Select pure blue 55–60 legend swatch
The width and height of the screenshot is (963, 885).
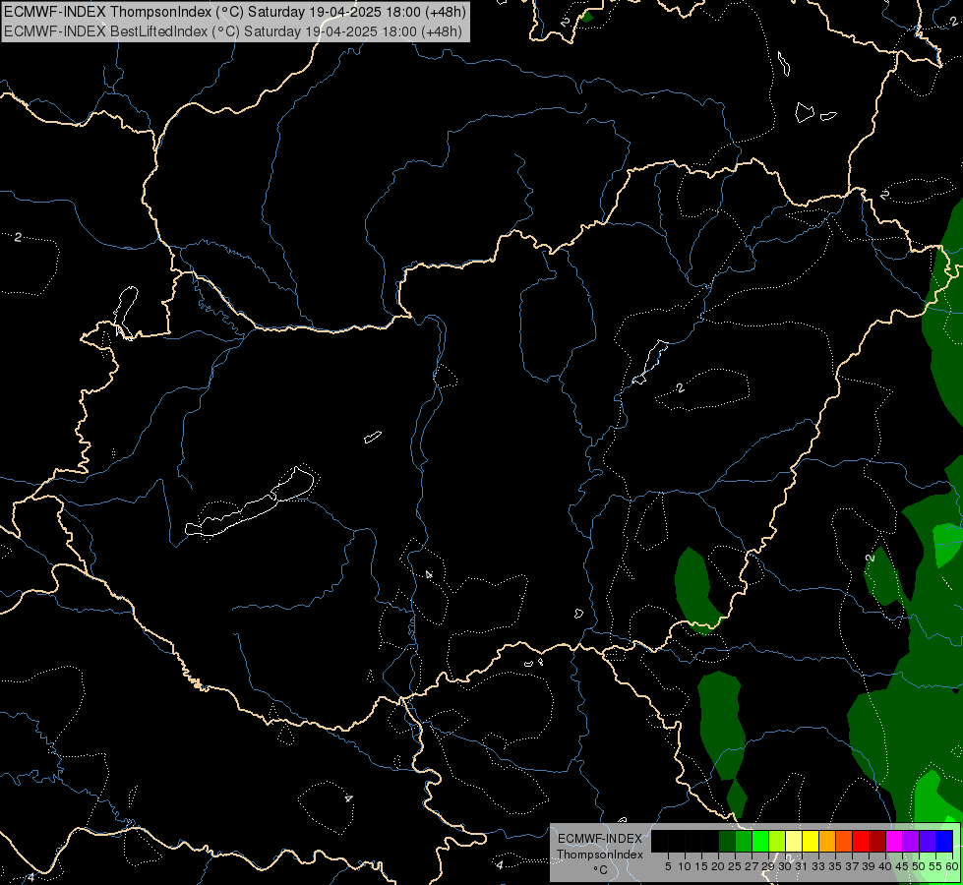pos(944,841)
